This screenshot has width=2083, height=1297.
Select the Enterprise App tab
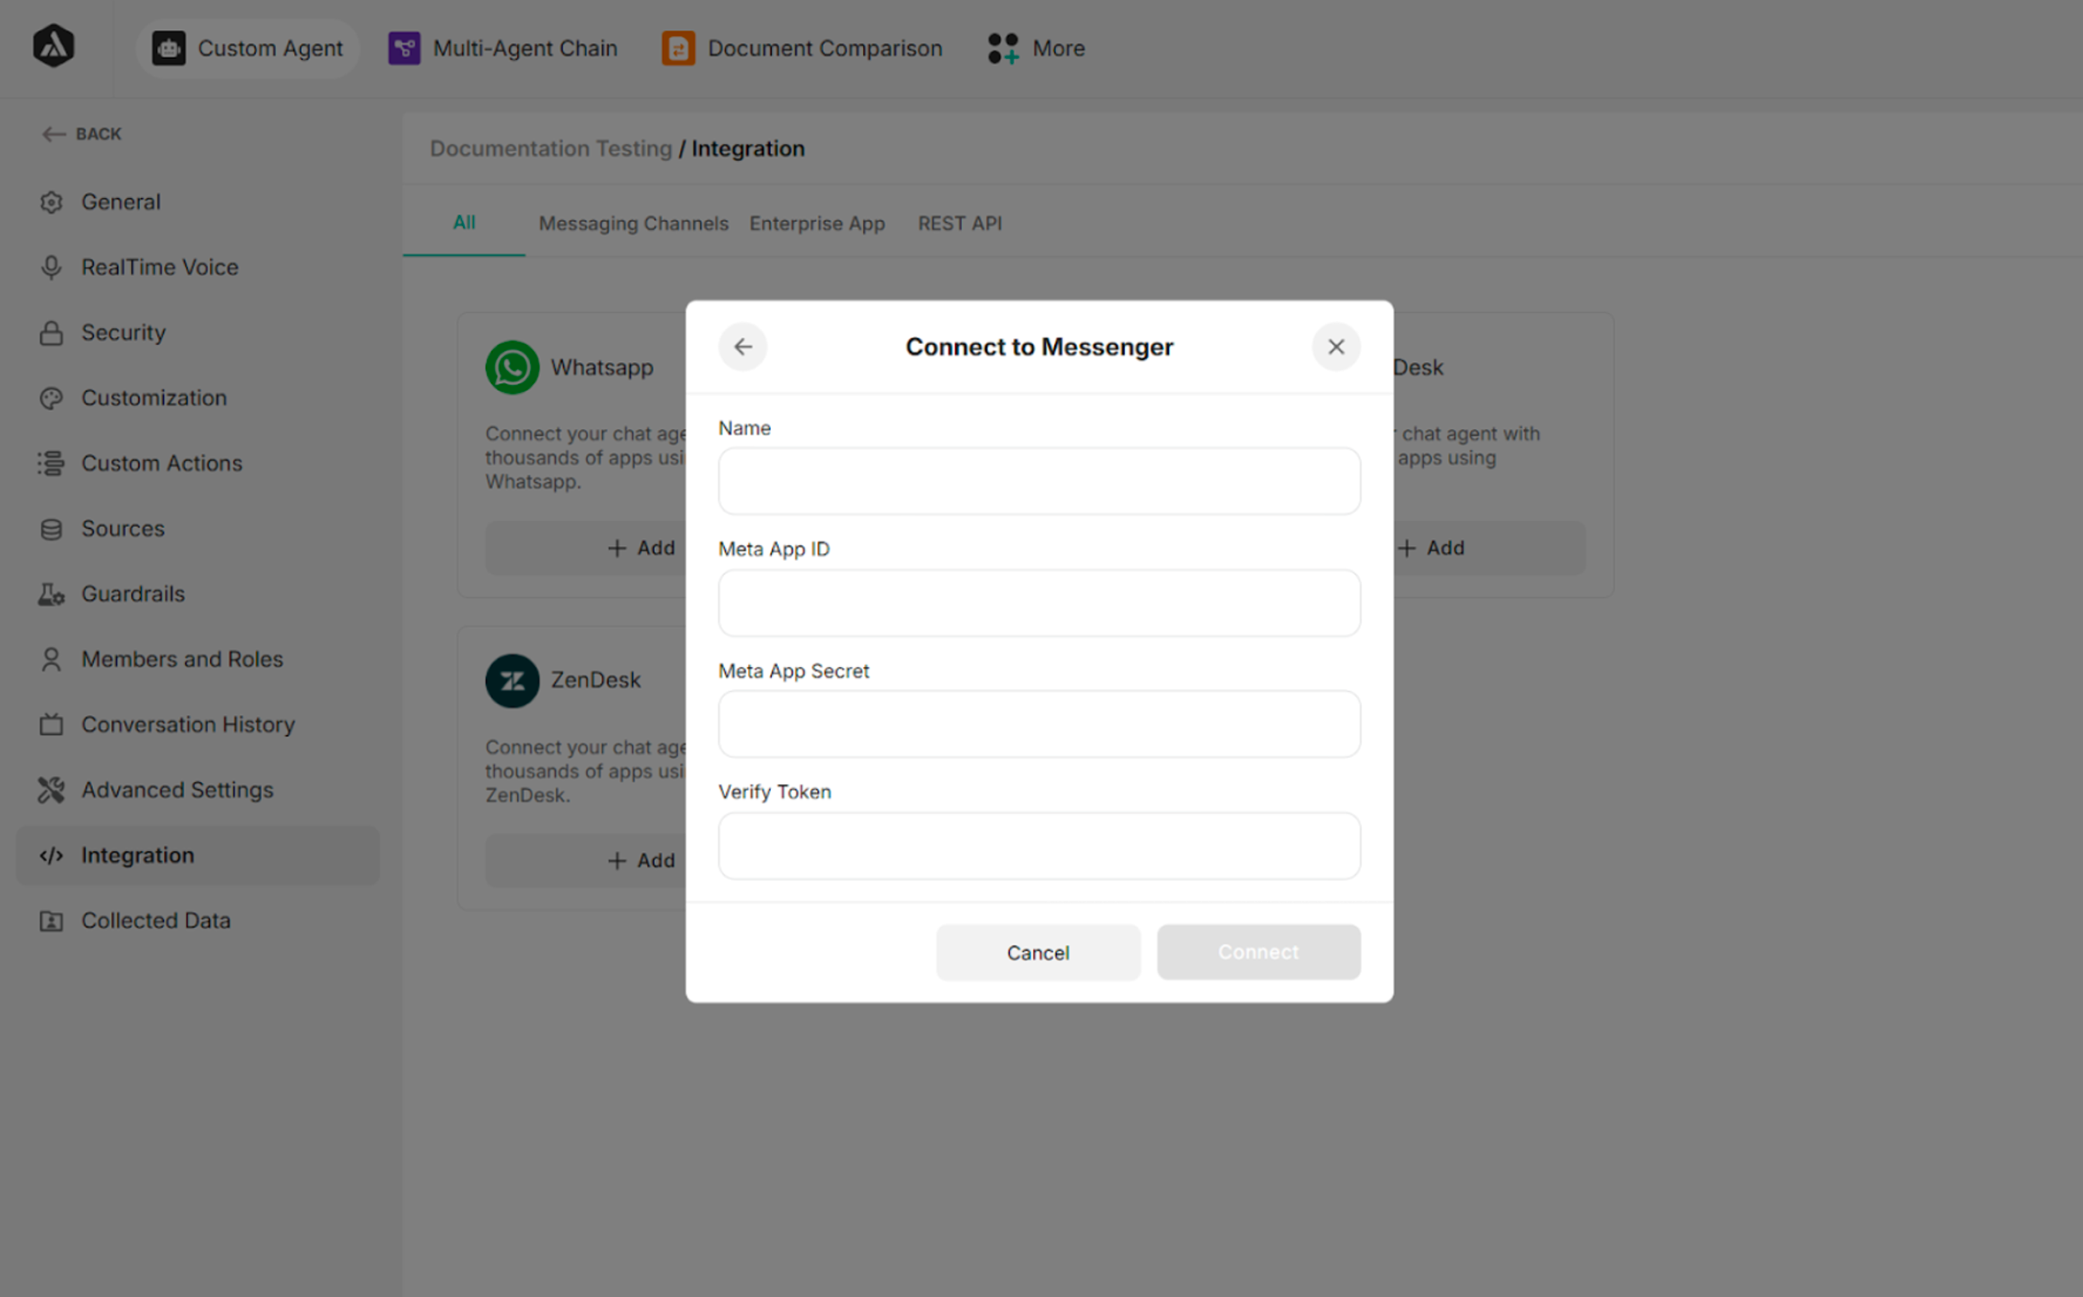(x=817, y=223)
